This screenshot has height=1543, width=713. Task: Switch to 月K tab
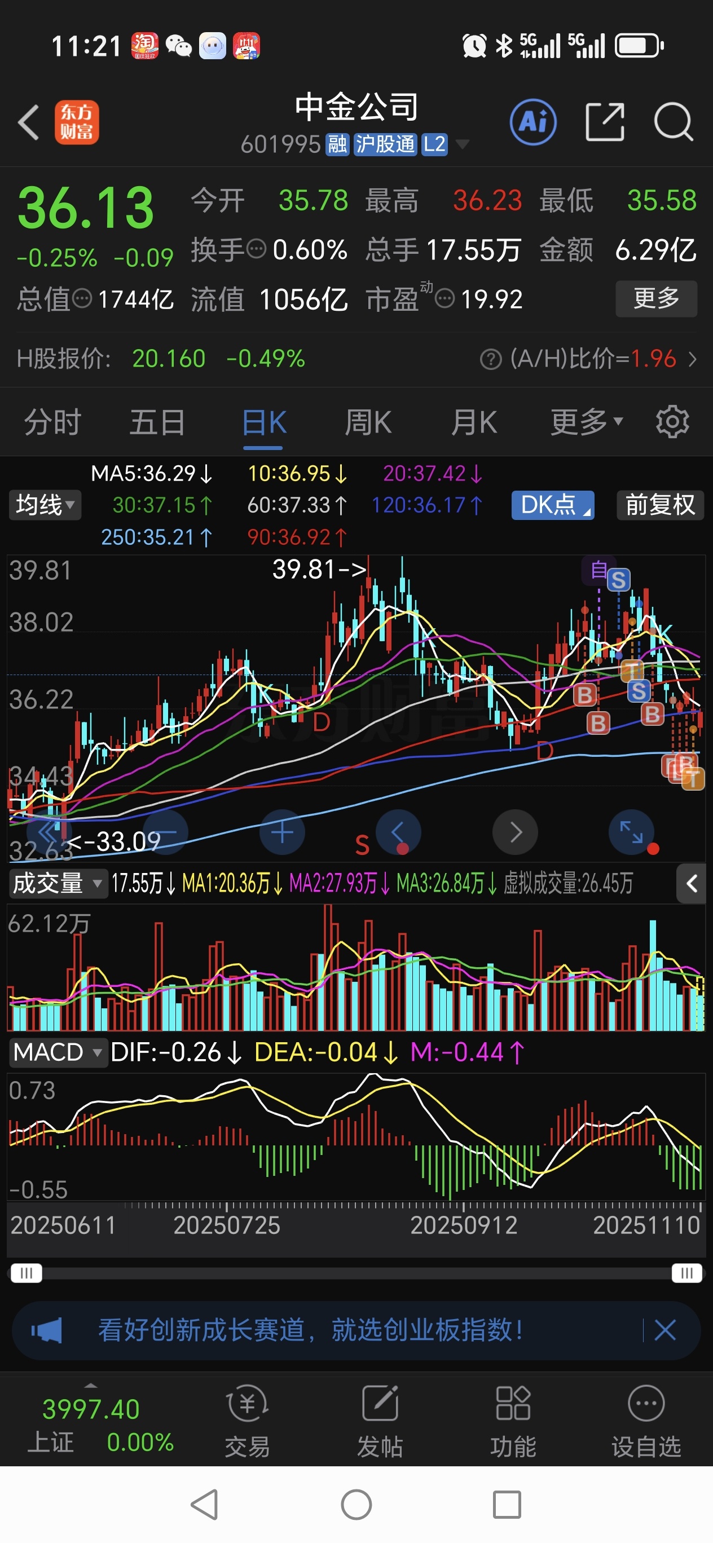(473, 422)
